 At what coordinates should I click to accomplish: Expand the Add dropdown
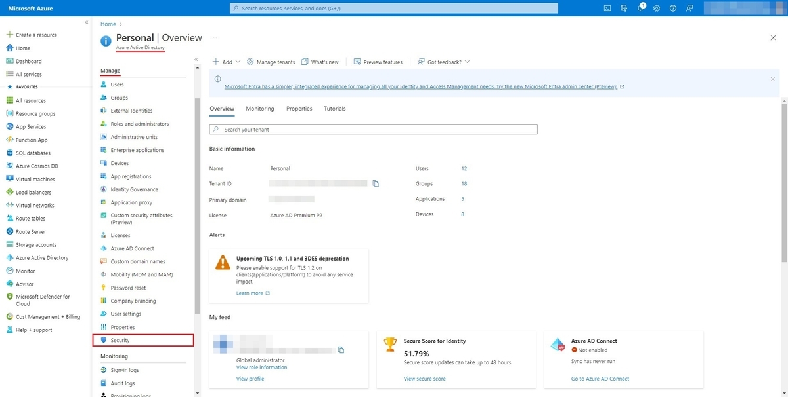pos(226,62)
